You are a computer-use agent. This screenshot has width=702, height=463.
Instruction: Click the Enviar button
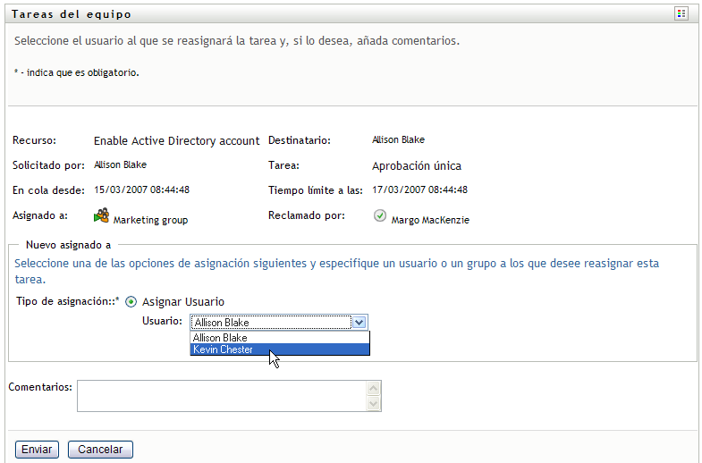[x=37, y=449]
